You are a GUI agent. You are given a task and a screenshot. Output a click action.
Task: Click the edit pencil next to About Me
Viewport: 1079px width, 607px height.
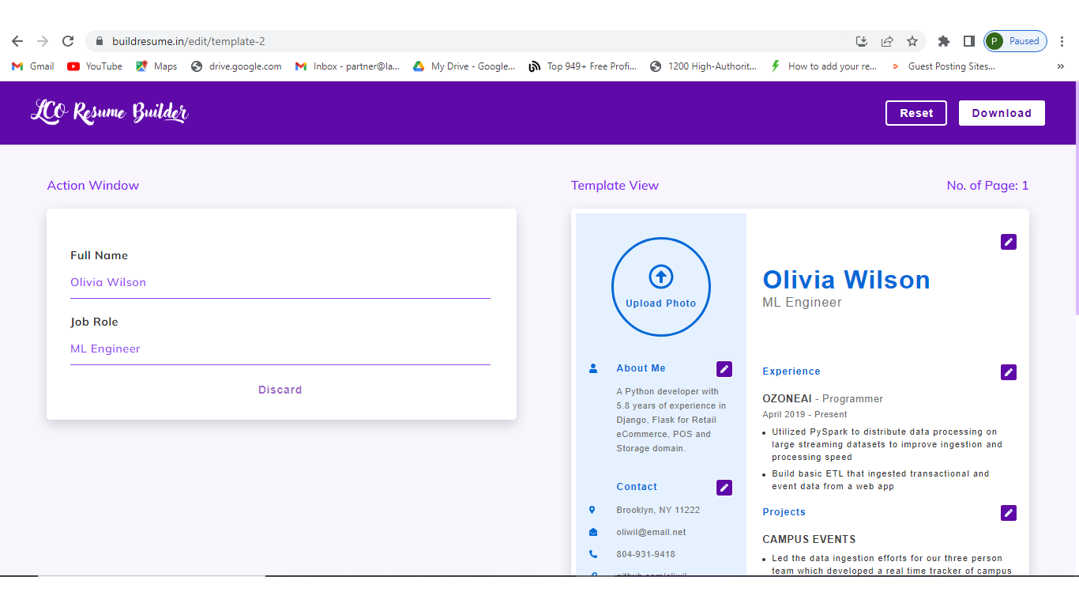(724, 369)
